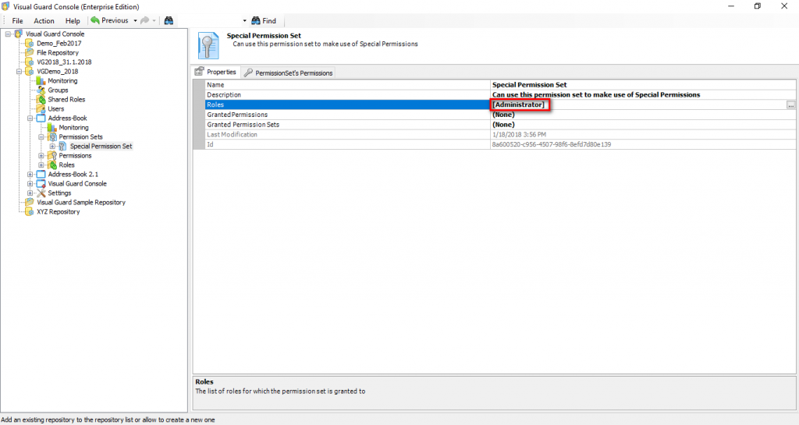Screen dimensions: 799x425
Task: Click the Address-Book application icon
Action: pos(41,119)
